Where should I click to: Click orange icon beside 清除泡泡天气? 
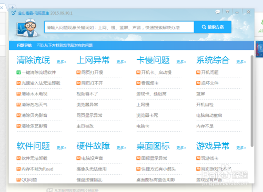pos(18,104)
